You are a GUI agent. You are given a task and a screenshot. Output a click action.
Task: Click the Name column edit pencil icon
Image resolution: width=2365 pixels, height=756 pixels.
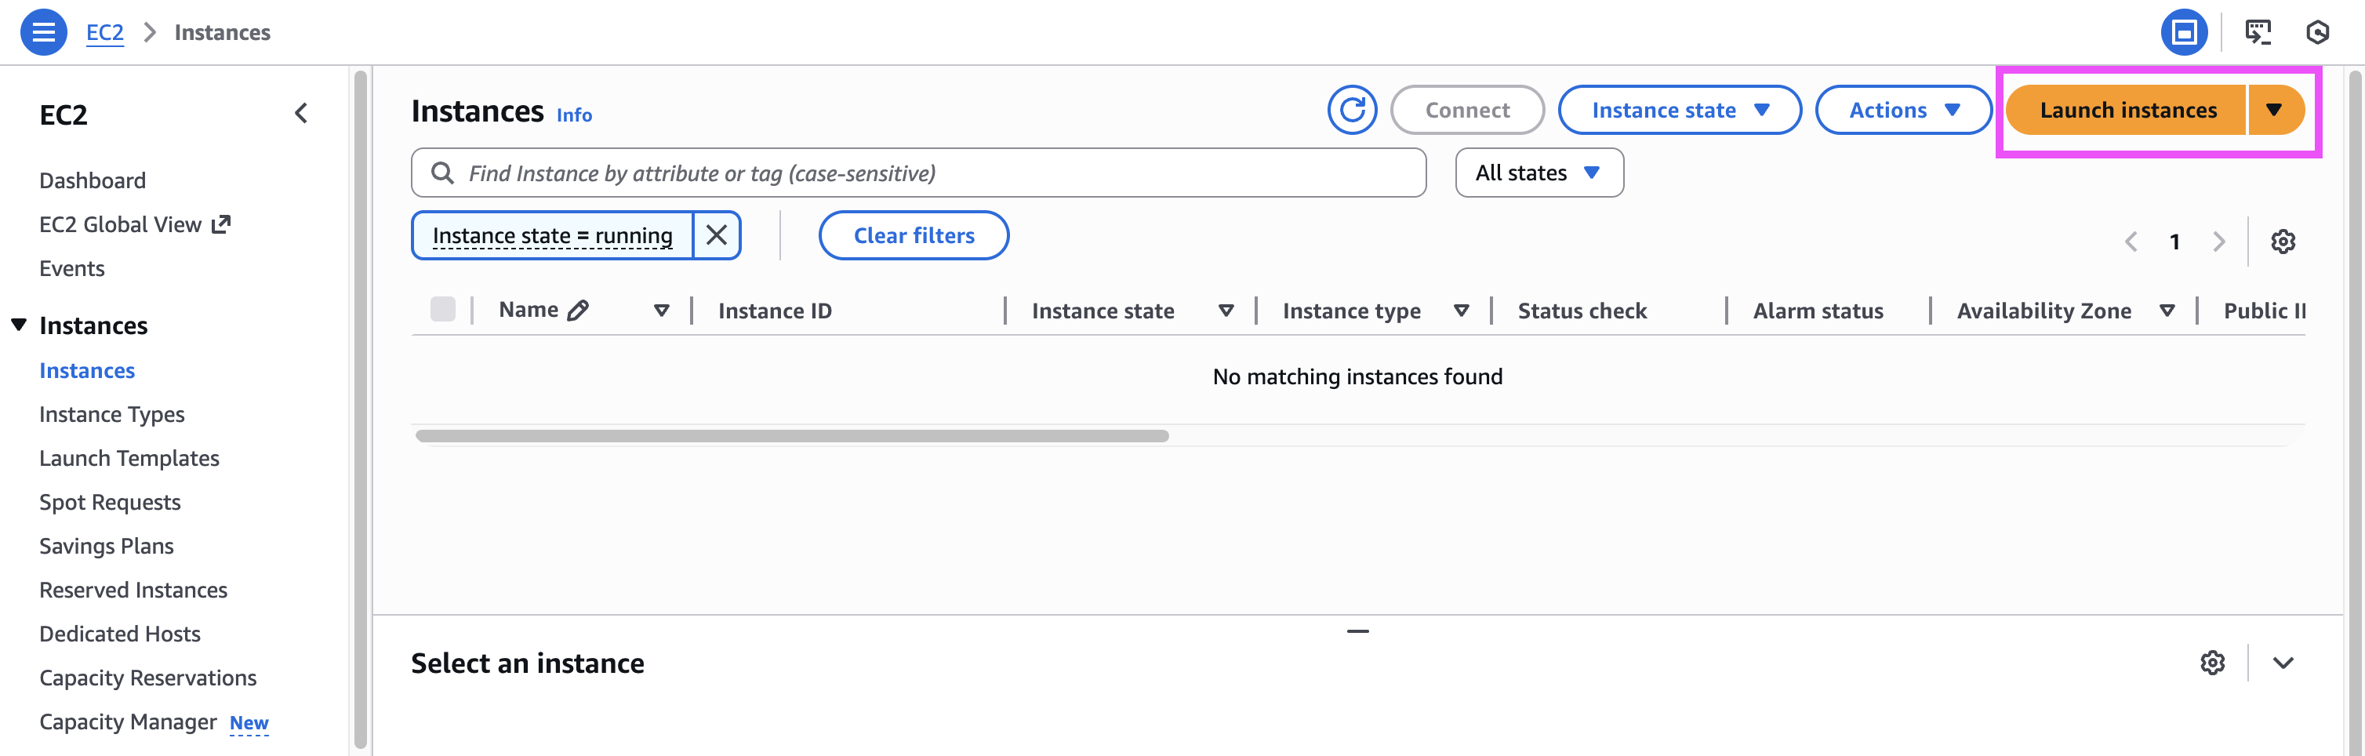[x=577, y=311]
